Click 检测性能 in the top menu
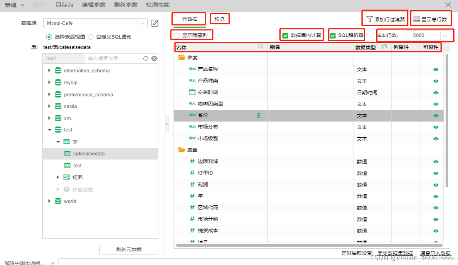 pyautogui.click(x=158, y=5)
